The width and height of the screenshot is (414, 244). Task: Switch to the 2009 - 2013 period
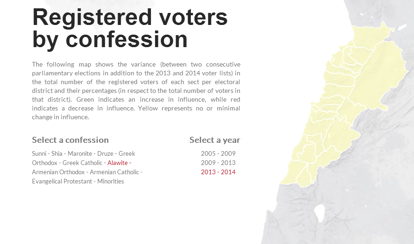218,163
